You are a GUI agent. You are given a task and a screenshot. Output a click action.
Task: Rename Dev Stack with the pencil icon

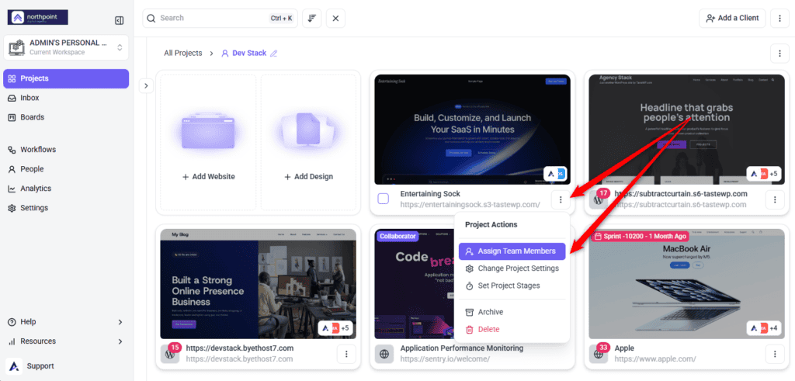coord(274,54)
